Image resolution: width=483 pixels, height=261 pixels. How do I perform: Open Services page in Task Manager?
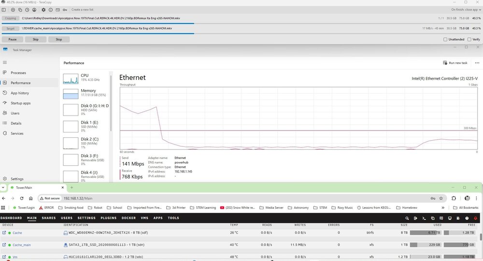pyautogui.click(x=29, y=133)
